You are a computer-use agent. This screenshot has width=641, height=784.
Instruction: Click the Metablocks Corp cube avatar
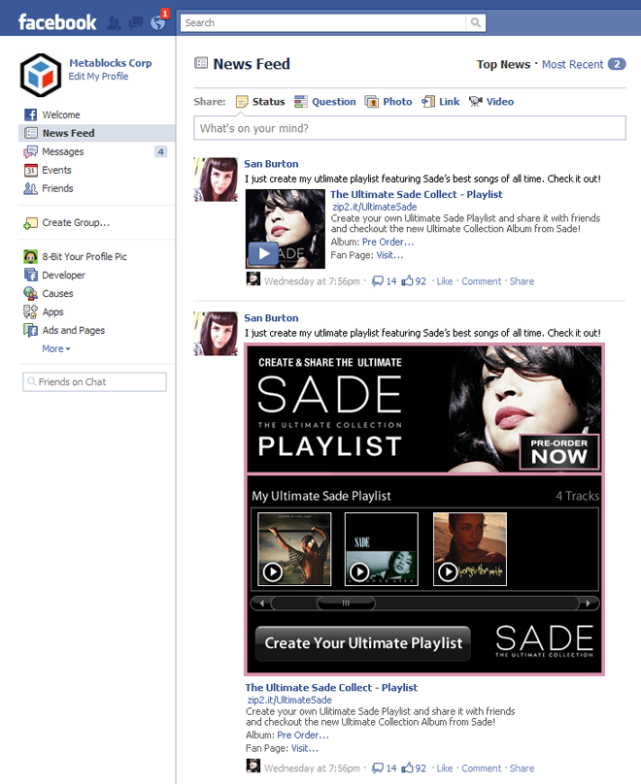(41, 75)
